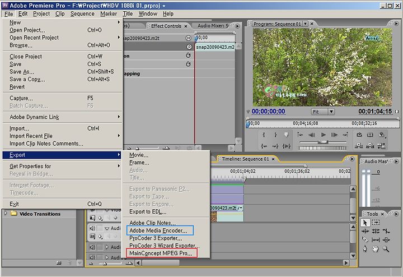Select the Track Select tool

[376, 222]
